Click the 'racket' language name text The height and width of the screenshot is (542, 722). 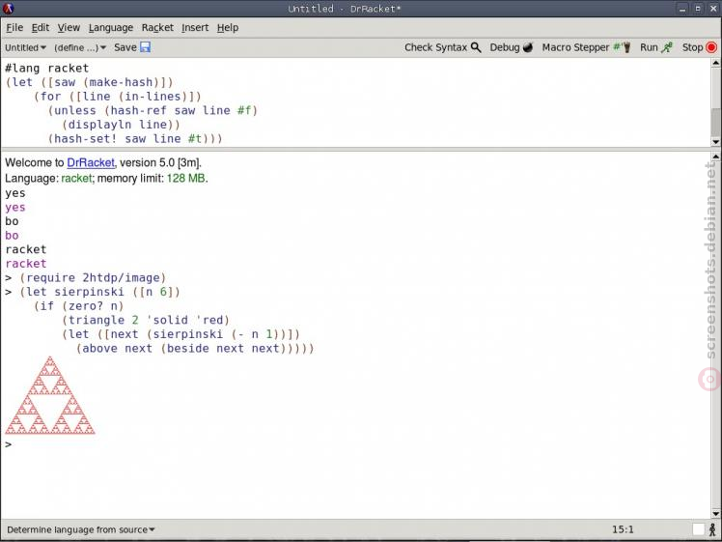pos(76,179)
